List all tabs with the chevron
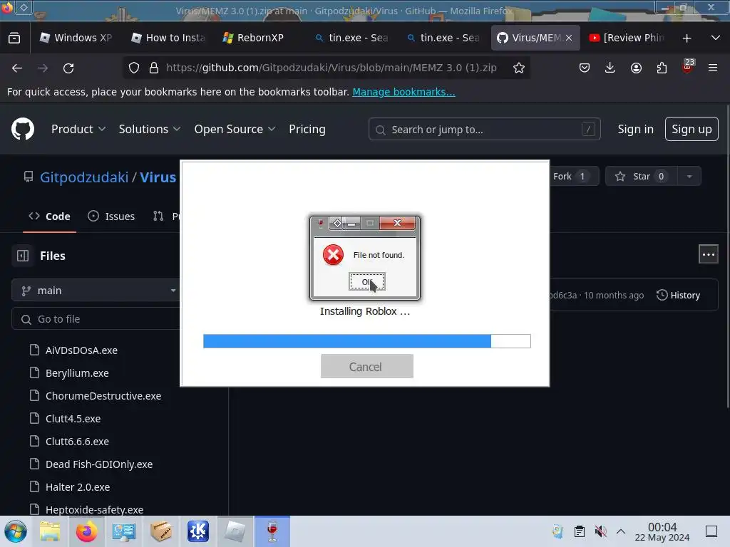Image resolution: width=730 pixels, height=547 pixels. pos(716,38)
